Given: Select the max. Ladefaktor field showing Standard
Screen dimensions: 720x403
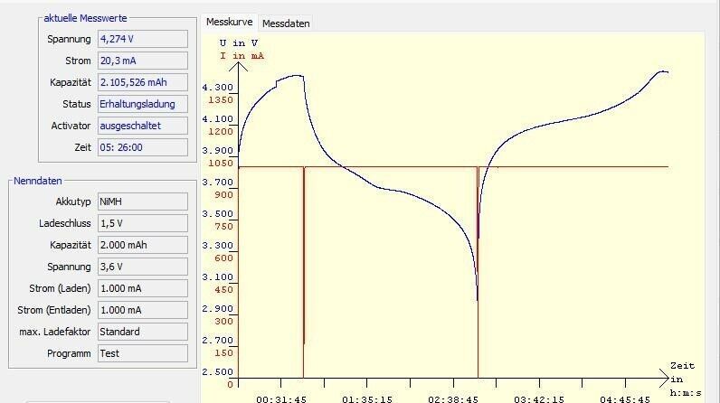Looking at the screenshot, I should tap(142, 332).
